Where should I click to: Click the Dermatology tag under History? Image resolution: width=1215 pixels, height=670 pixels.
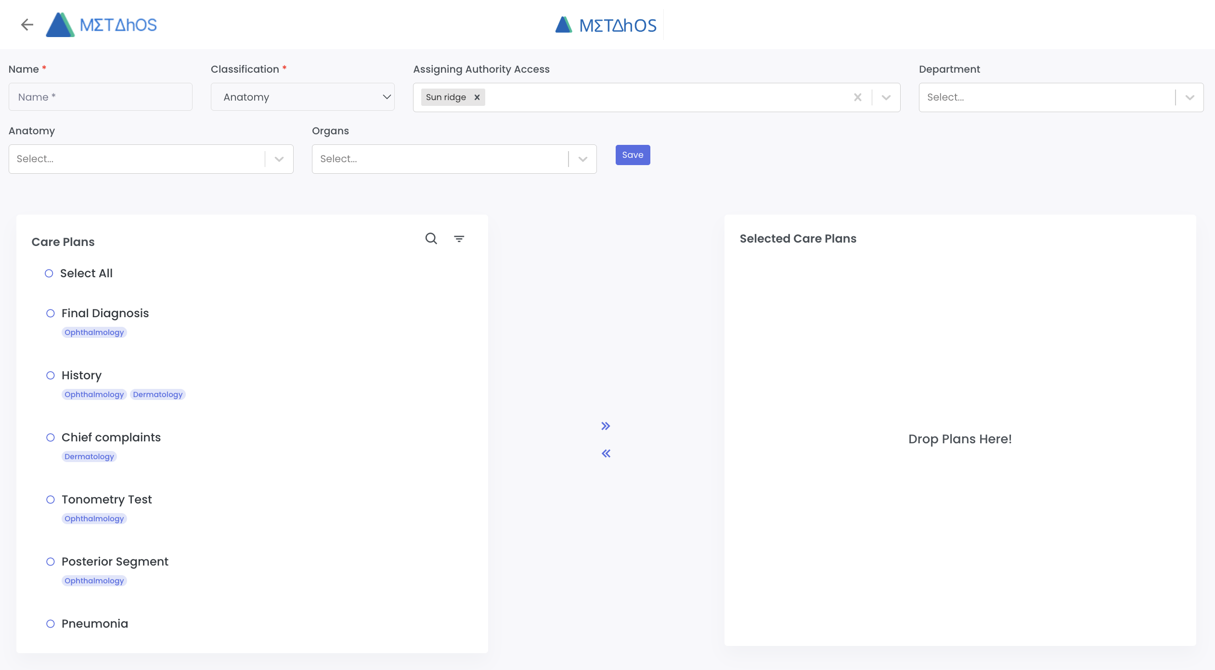tap(157, 395)
